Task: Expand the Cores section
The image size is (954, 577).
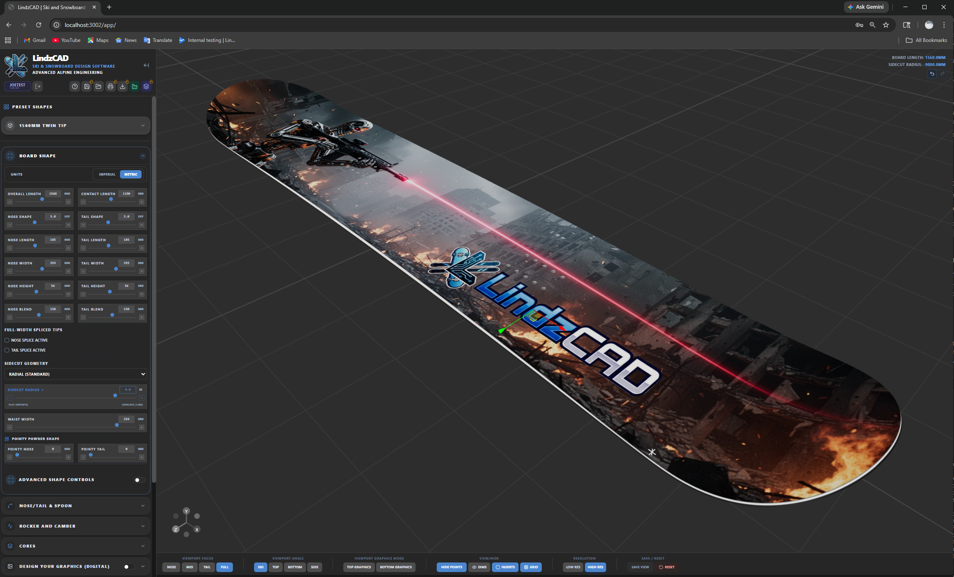Action: pyautogui.click(x=76, y=546)
